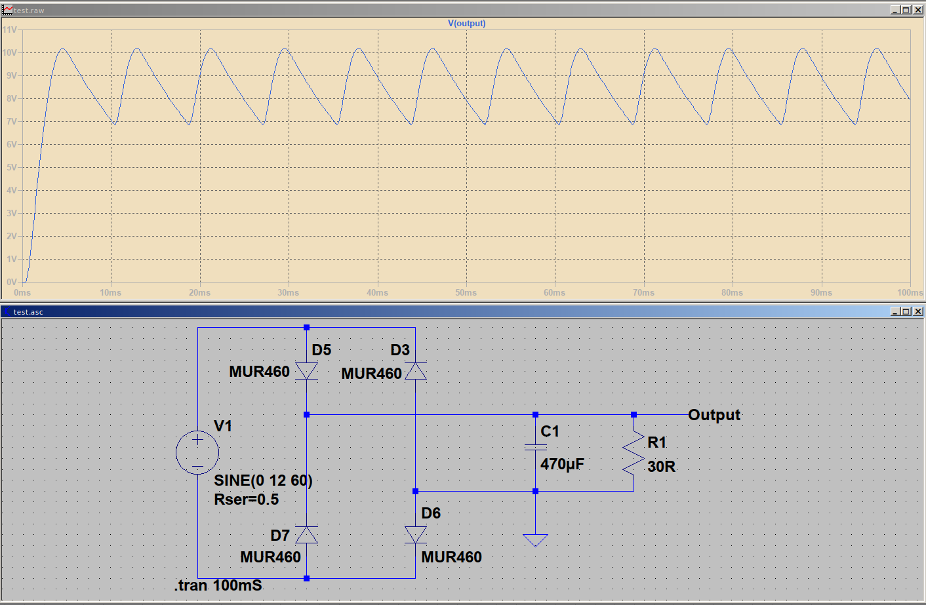Click the test.raw window title bar
The height and width of the screenshot is (605, 926).
[462, 10]
